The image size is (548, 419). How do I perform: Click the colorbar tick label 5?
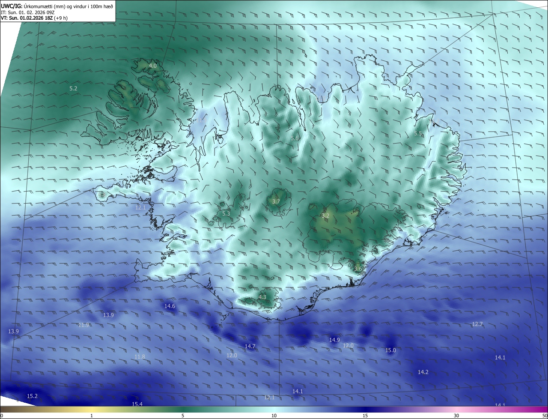pos(183,416)
